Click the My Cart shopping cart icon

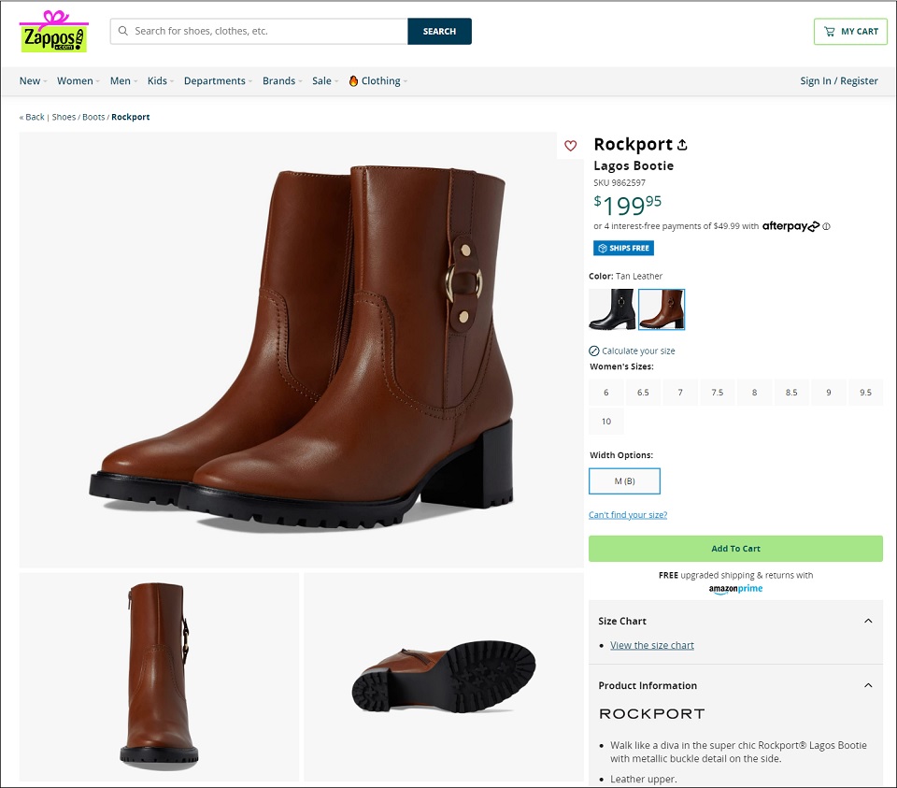[x=829, y=32]
